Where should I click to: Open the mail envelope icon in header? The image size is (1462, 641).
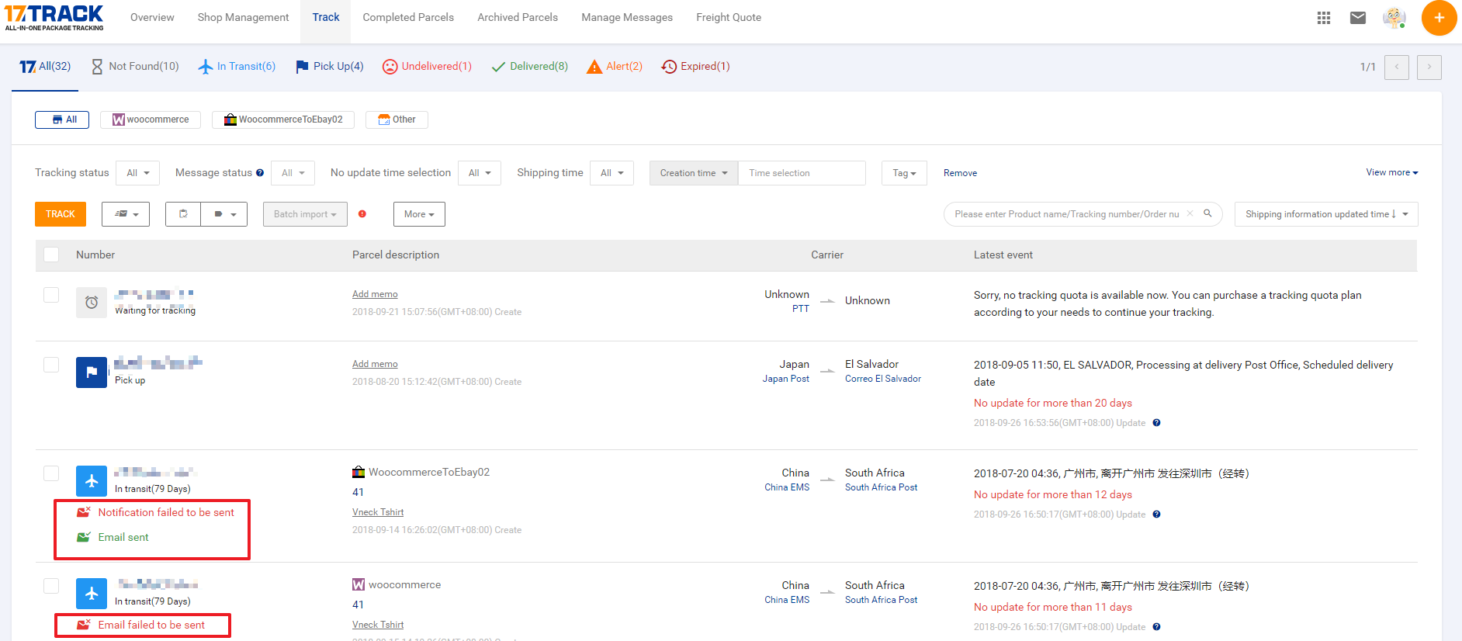click(1358, 18)
